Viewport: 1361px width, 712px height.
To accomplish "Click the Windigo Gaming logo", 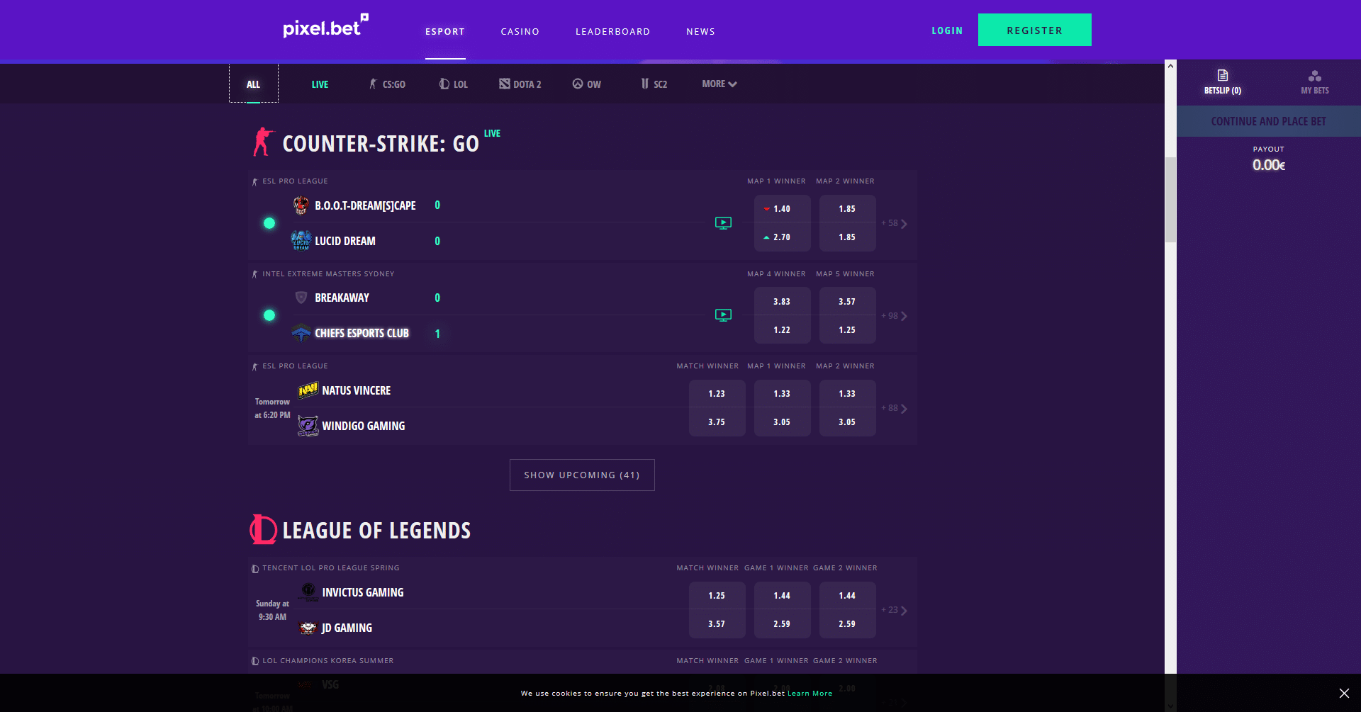I will 308,426.
